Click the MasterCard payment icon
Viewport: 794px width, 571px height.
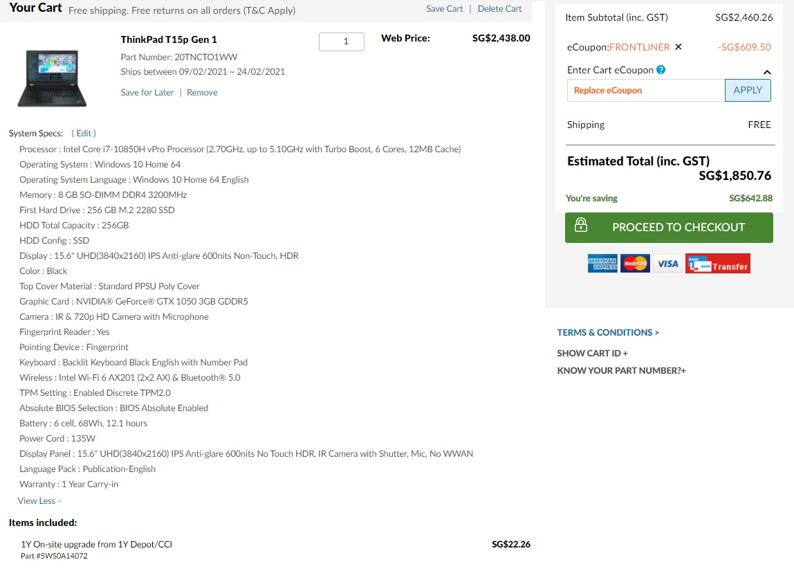pyautogui.click(x=635, y=264)
